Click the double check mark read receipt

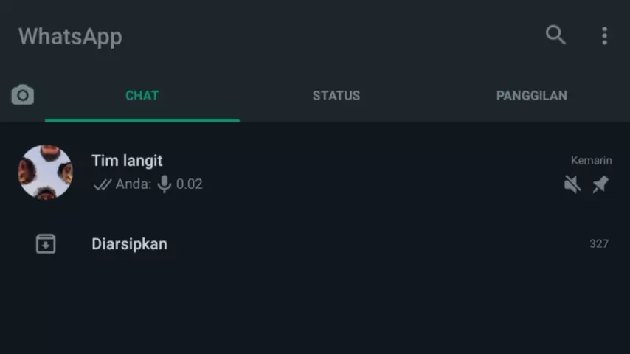pyautogui.click(x=102, y=184)
